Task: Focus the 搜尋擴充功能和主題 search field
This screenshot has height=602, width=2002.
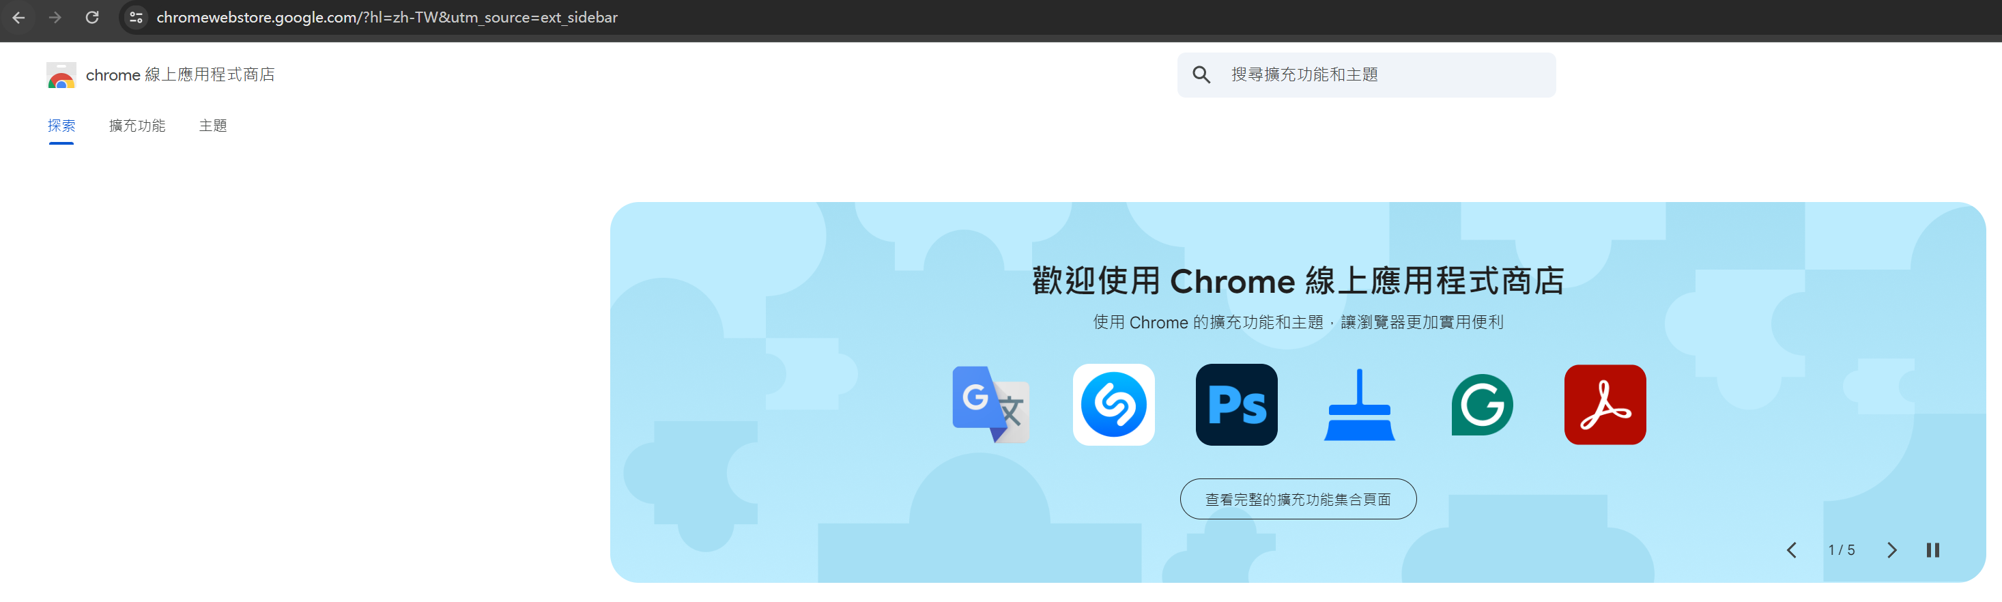Action: [x=1367, y=74]
